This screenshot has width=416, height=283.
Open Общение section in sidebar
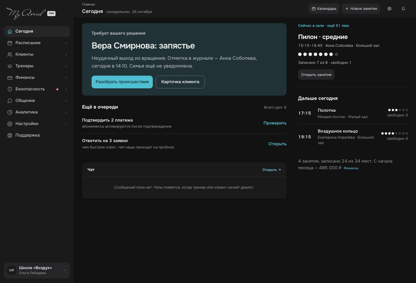[37, 100]
